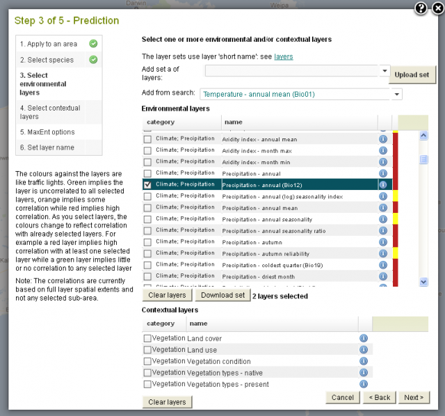Click info icon for Vegetation condition
Image resolution: width=445 pixels, height=416 pixels.
pyautogui.click(x=363, y=361)
